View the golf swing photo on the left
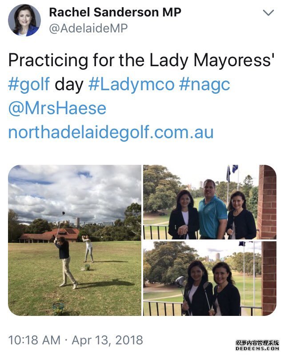This screenshot has width=284, height=355. pyautogui.click(x=75, y=240)
